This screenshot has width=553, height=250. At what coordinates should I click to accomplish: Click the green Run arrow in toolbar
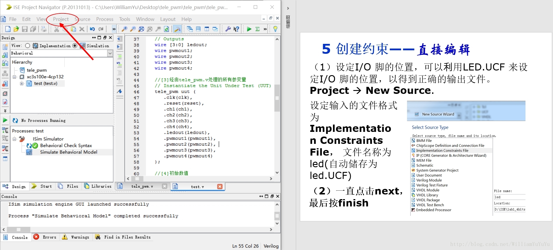coord(249,29)
